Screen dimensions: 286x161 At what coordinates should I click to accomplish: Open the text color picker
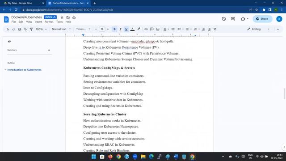132,29
